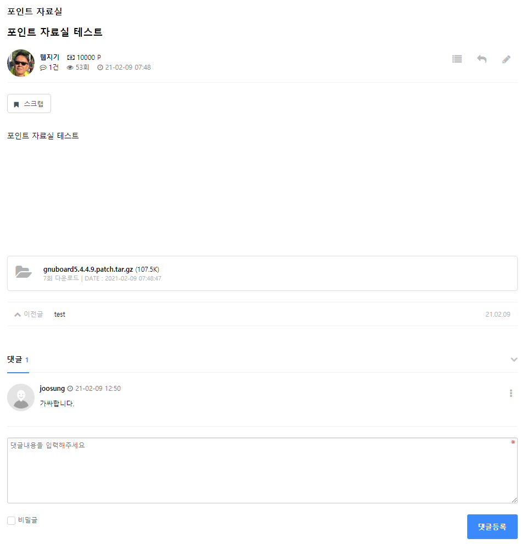Click the reply arrow icon
The width and height of the screenshot is (521, 544).
pos(481,59)
